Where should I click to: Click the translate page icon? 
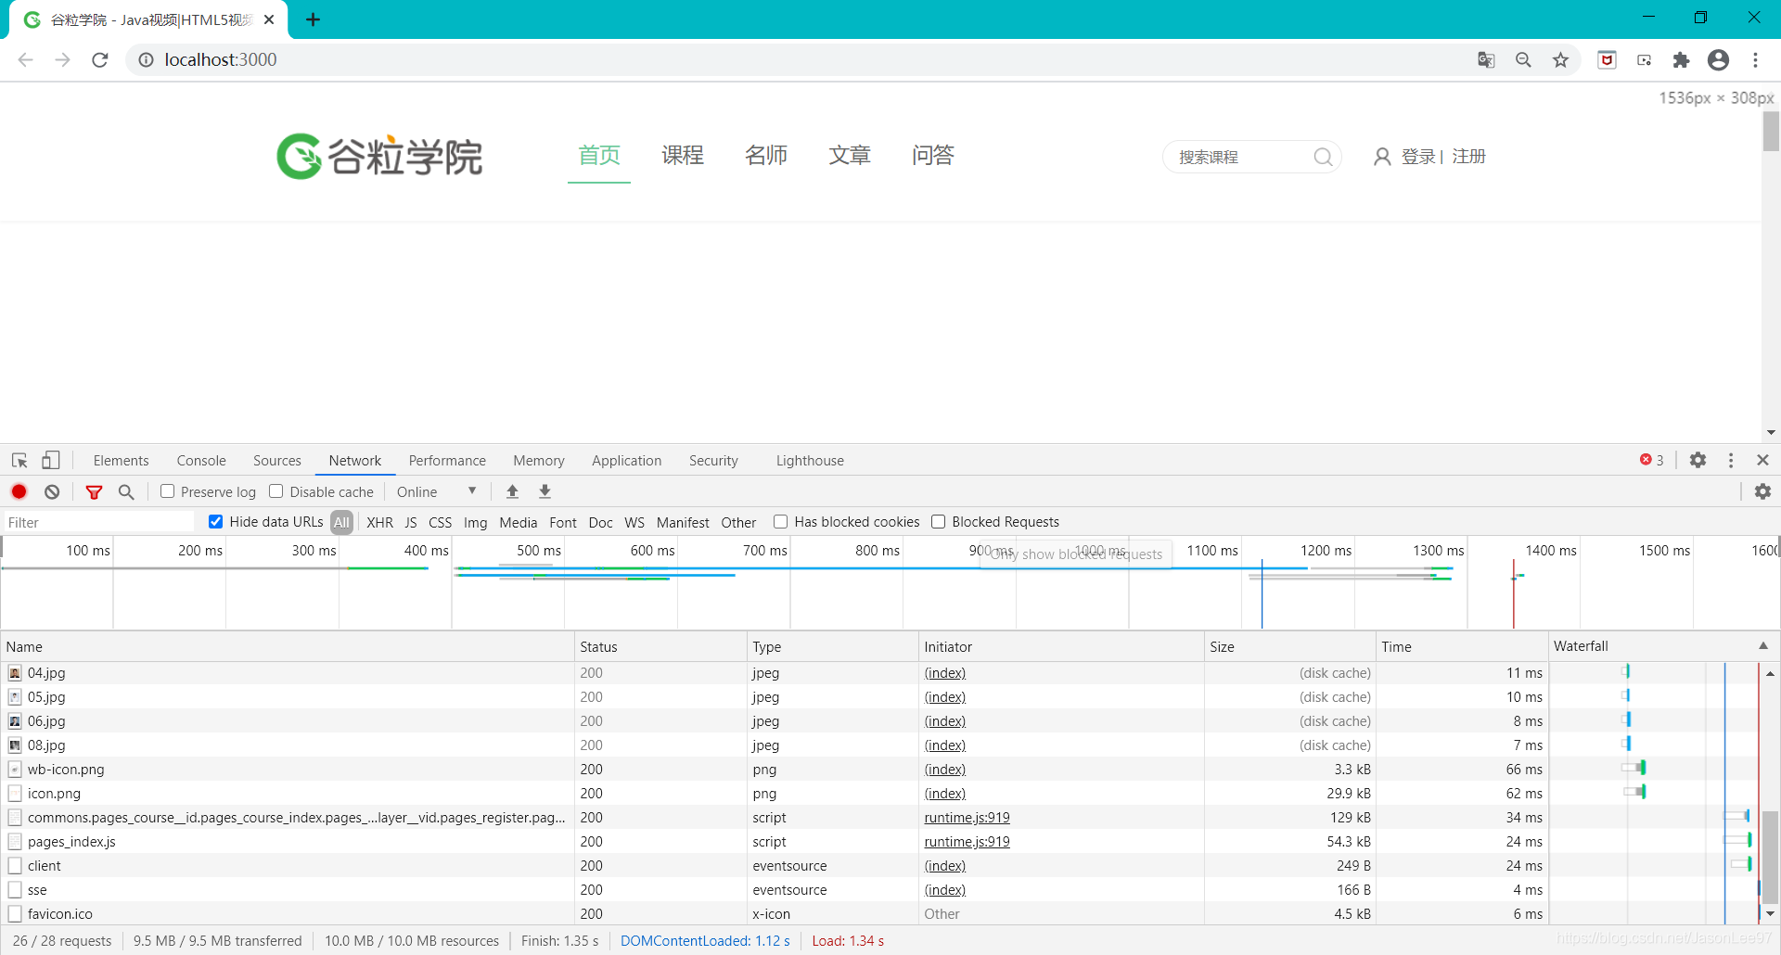(1486, 59)
